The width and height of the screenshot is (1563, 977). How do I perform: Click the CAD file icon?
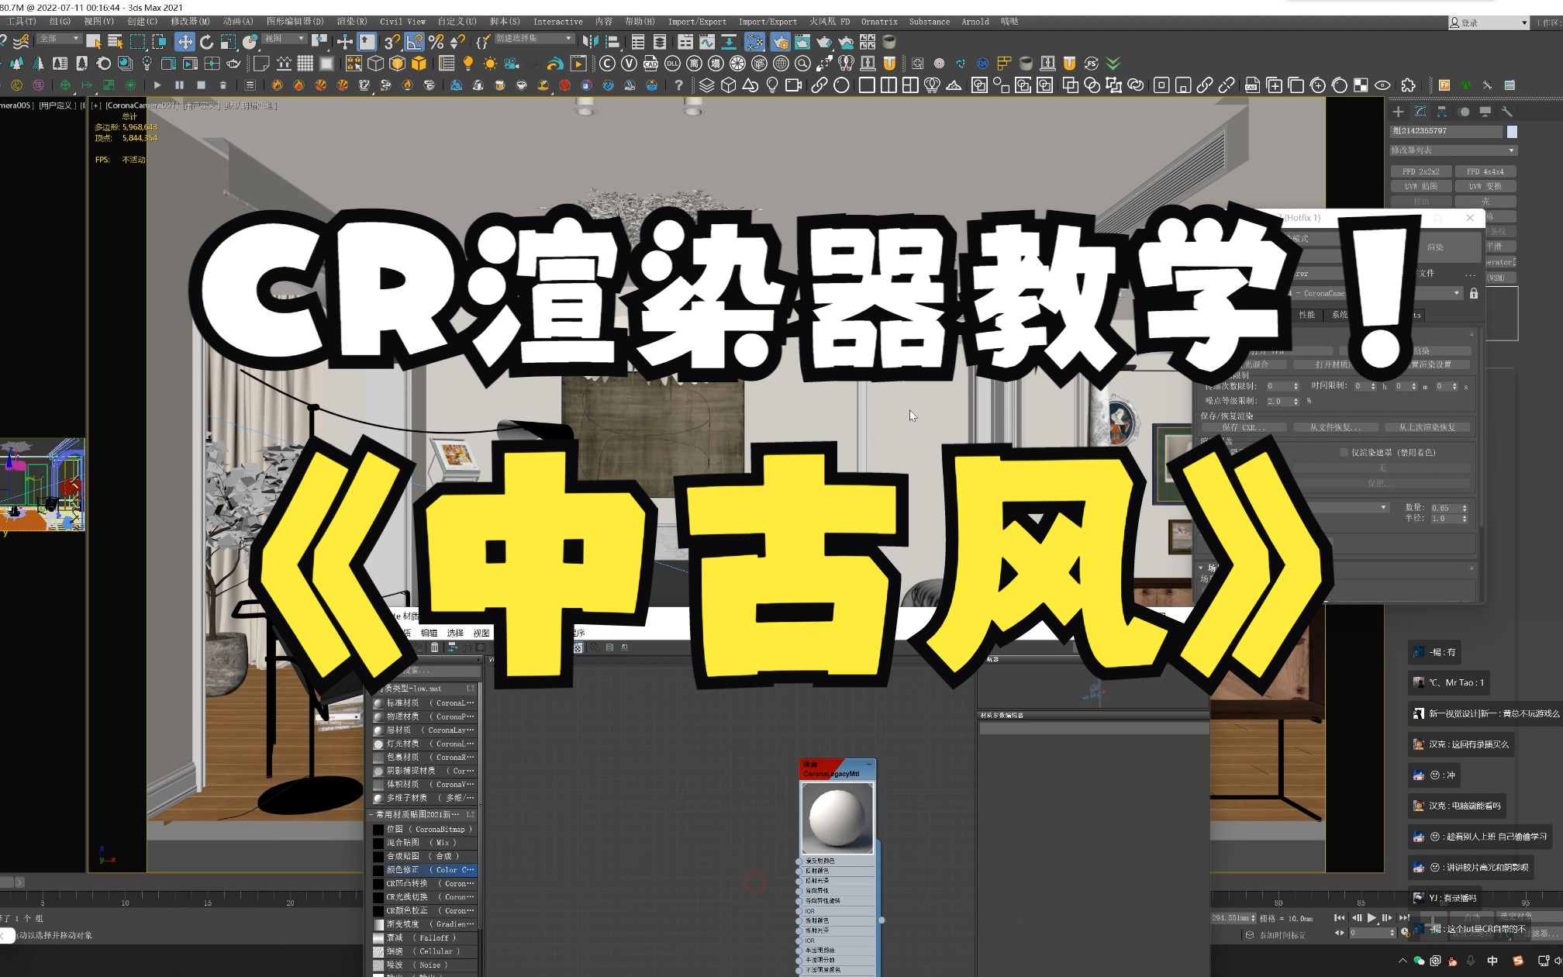[650, 64]
